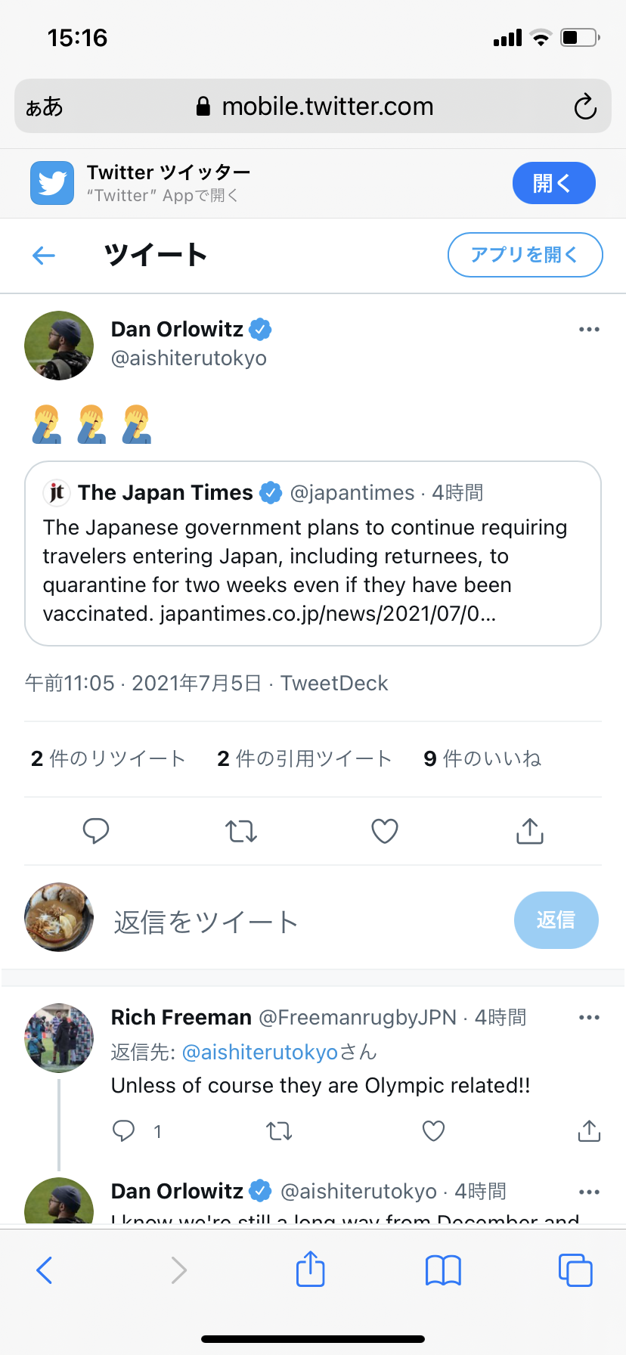Viewport: 626px width, 1355px height.
Task: View the 9 件のいいね list
Action: pos(482,758)
